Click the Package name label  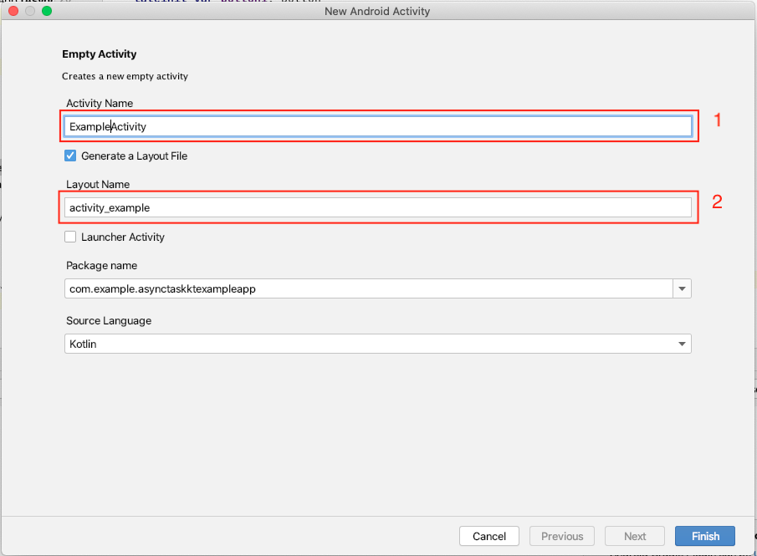pyautogui.click(x=101, y=265)
